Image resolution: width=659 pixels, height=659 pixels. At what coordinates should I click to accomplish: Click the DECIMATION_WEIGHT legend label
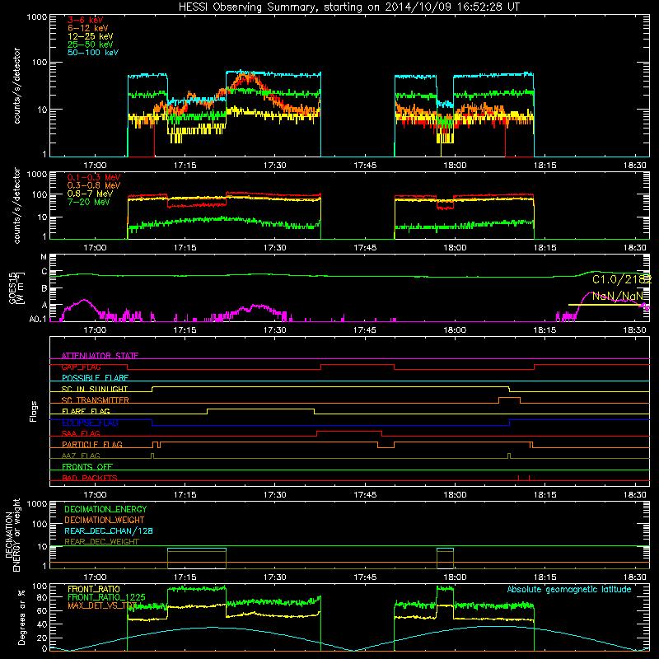[x=105, y=520]
